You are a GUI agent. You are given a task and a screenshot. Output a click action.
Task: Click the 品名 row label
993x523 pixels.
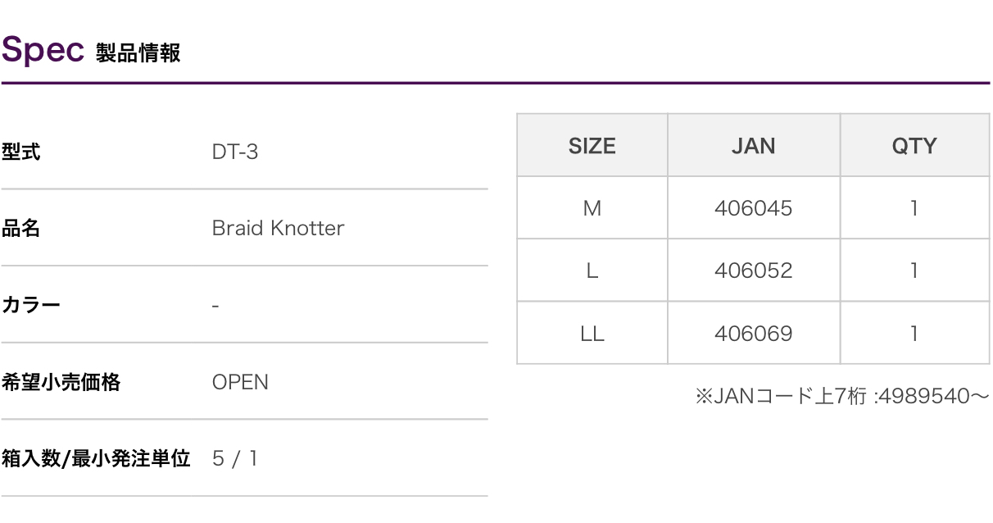click(21, 228)
